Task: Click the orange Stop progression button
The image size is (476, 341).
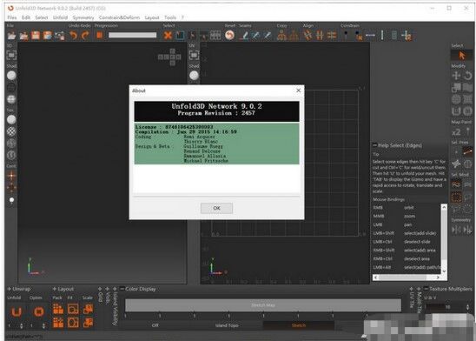Action: [x=99, y=36]
